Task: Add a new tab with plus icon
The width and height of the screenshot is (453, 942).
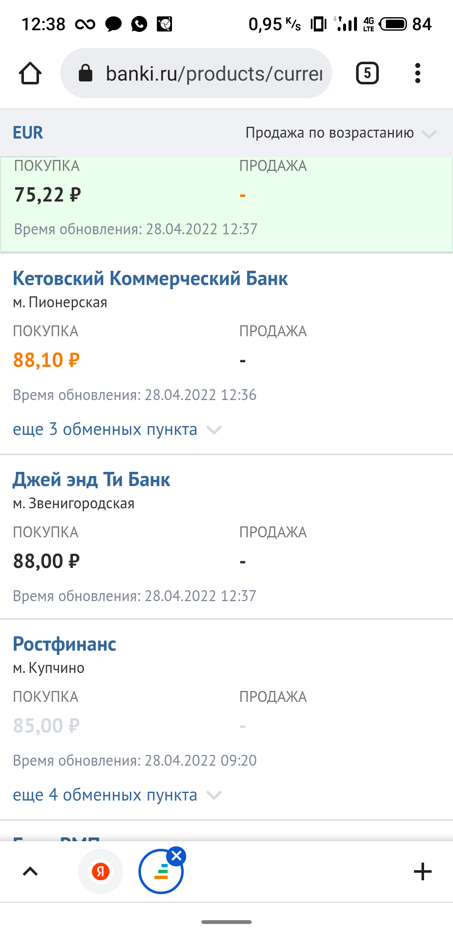Action: point(422,871)
